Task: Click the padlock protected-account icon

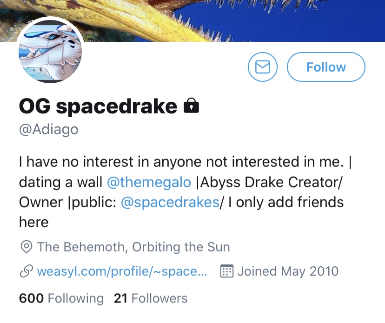Action: click(191, 105)
